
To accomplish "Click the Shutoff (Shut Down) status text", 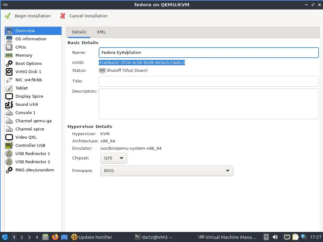I will (x=127, y=70).
